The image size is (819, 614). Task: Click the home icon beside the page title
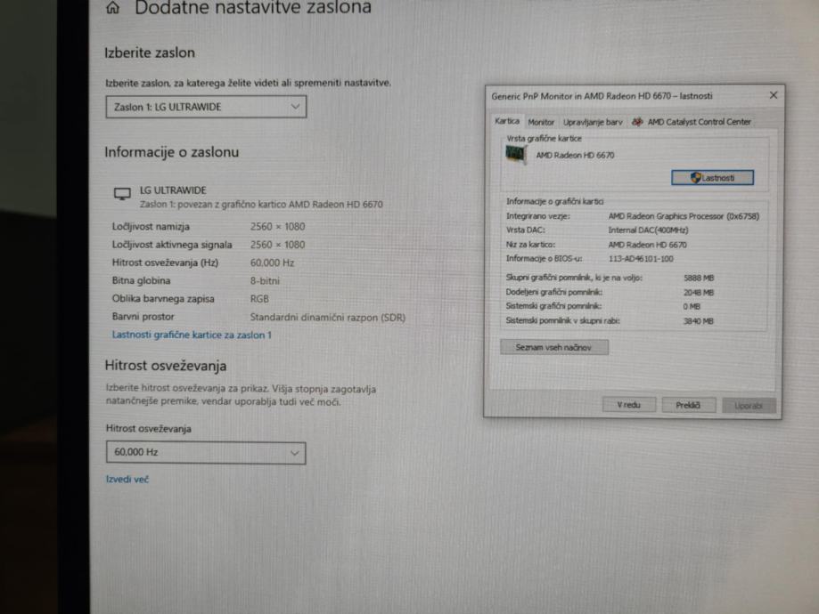coord(112,7)
